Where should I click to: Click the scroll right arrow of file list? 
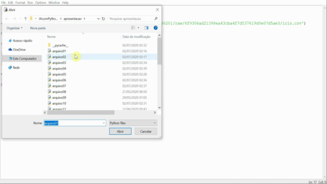(x=155, y=112)
